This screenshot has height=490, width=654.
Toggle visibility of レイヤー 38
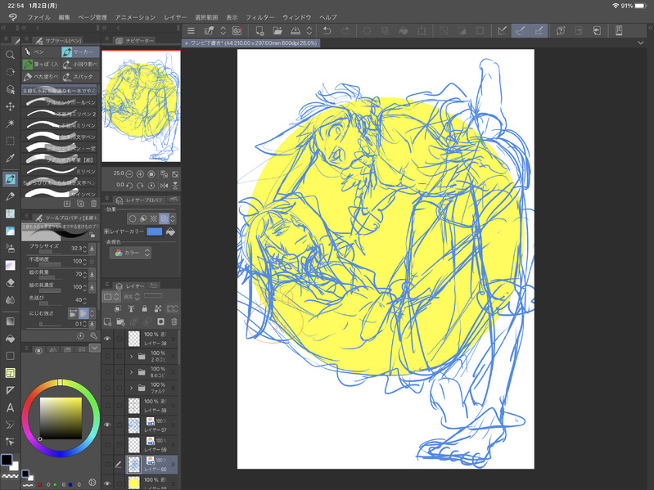point(107,339)
